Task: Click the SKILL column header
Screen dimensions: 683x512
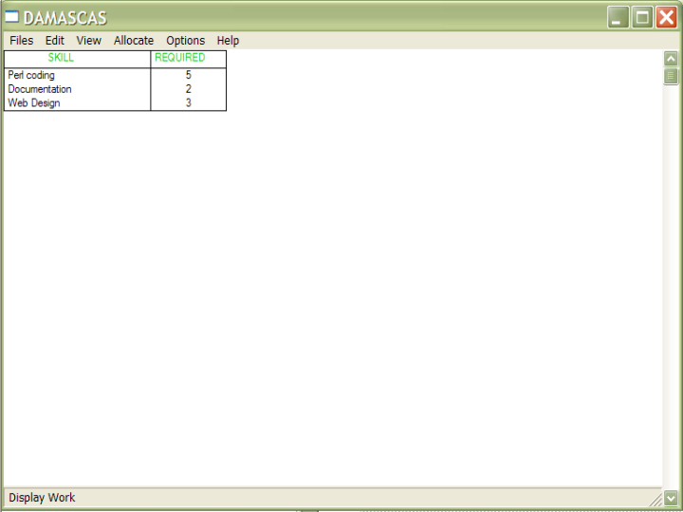Action: point(61,58)
